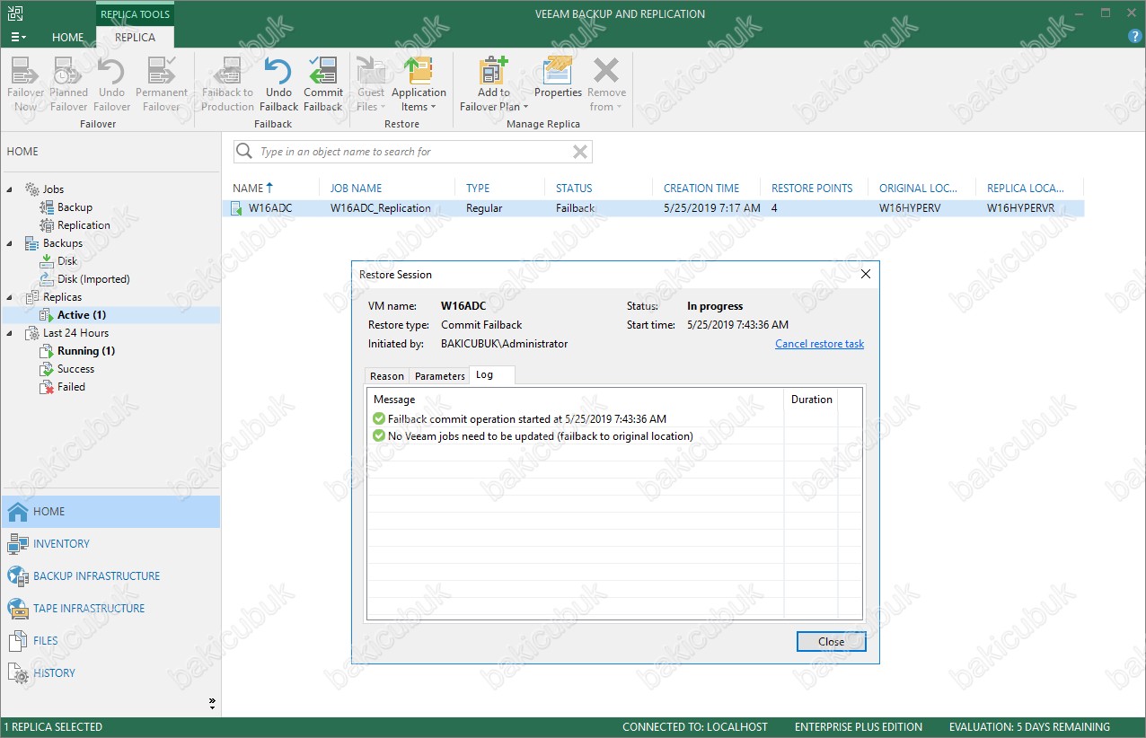The height and width of the screenshot is (738, 1146).
Task: Select the REPLICA ribbon tab
Action: point(135,38)
